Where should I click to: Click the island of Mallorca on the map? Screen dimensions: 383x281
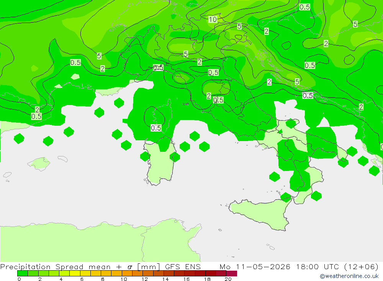pyautogui.click(x=39, y=163)
